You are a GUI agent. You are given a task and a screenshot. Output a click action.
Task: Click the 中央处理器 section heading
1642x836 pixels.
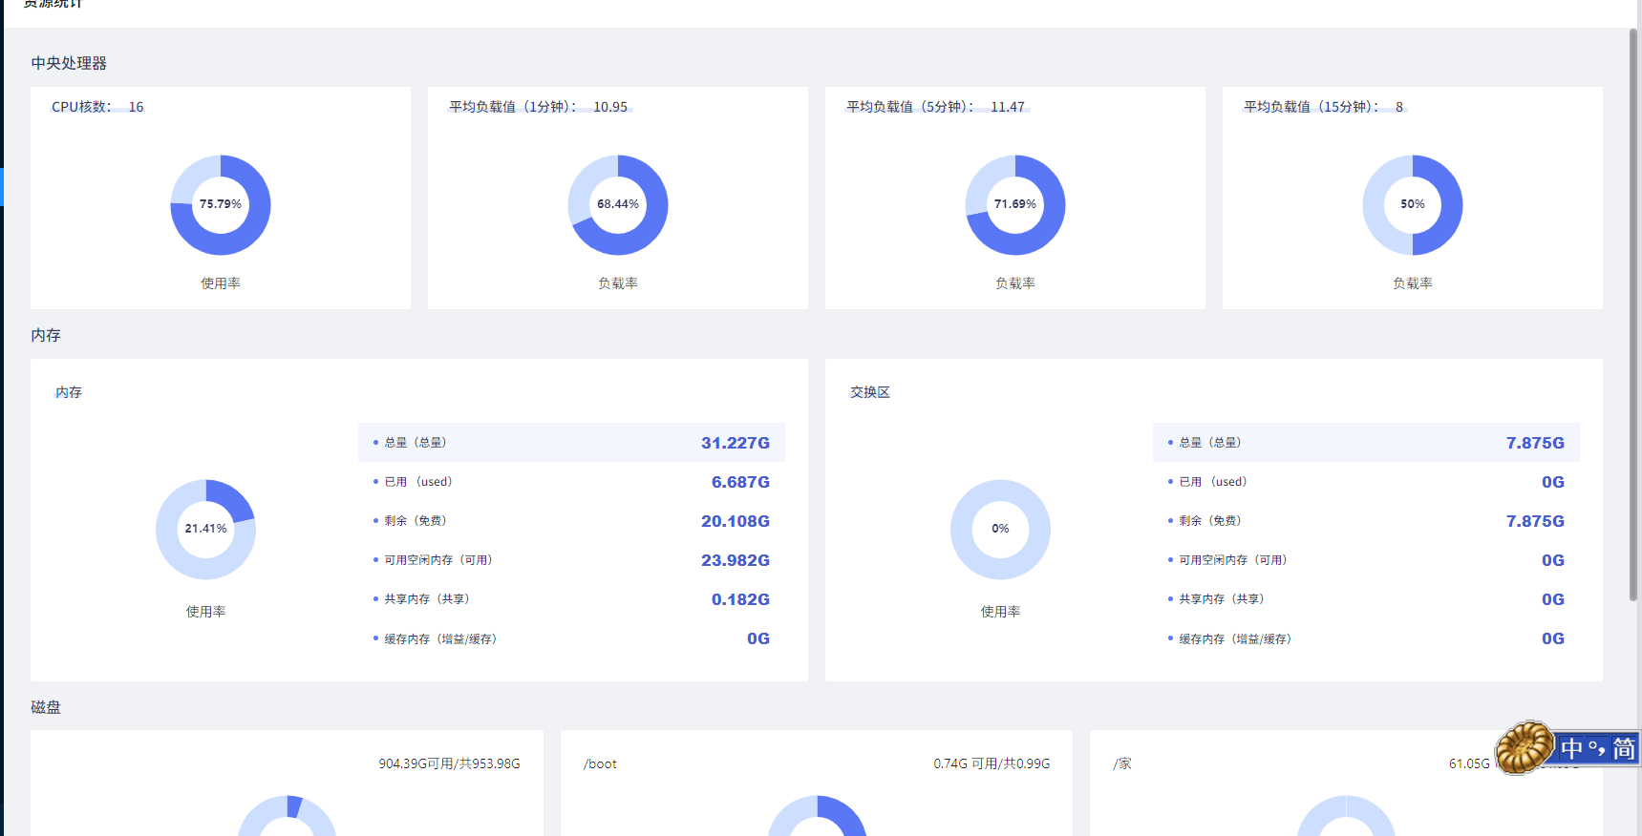69,63
